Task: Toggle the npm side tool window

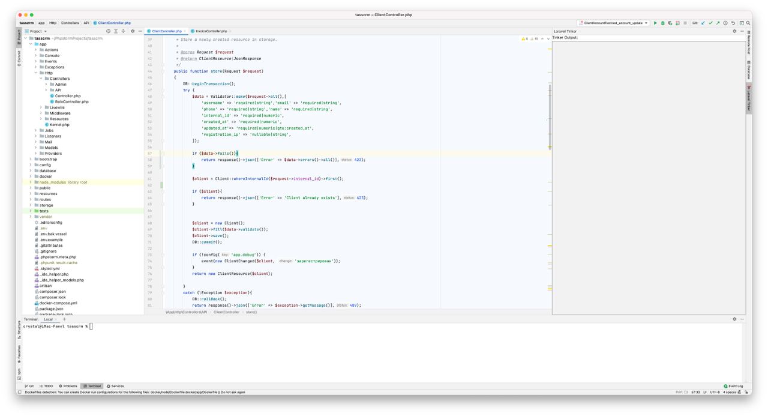Action: pyautogui.click(x=19, y=373)
